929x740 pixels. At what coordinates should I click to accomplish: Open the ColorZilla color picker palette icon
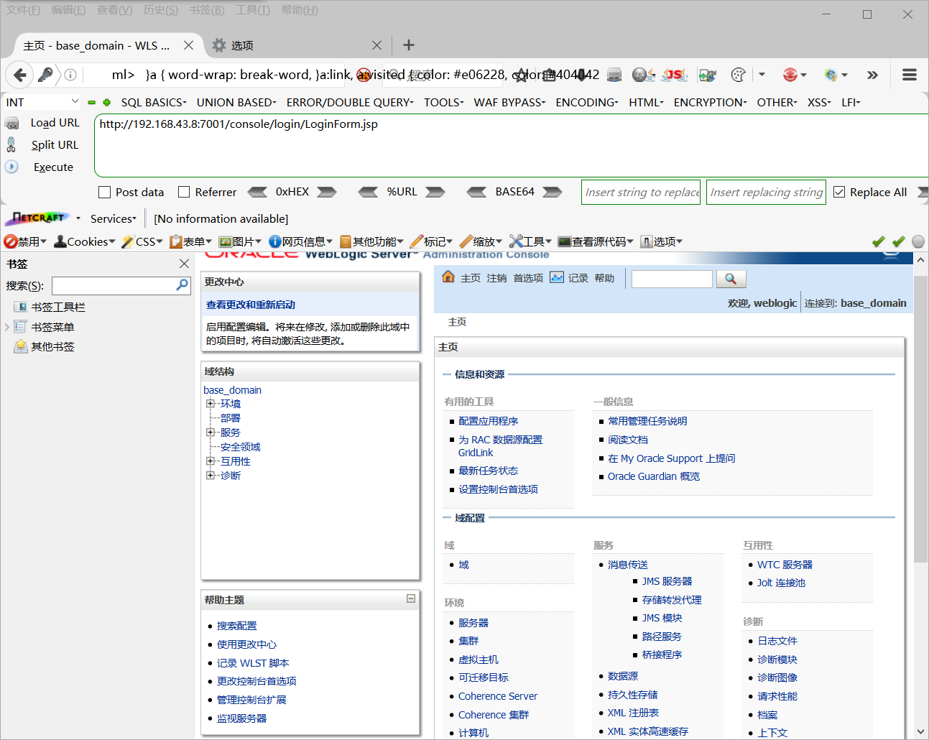pyautogui.click(x=737, y=75)
